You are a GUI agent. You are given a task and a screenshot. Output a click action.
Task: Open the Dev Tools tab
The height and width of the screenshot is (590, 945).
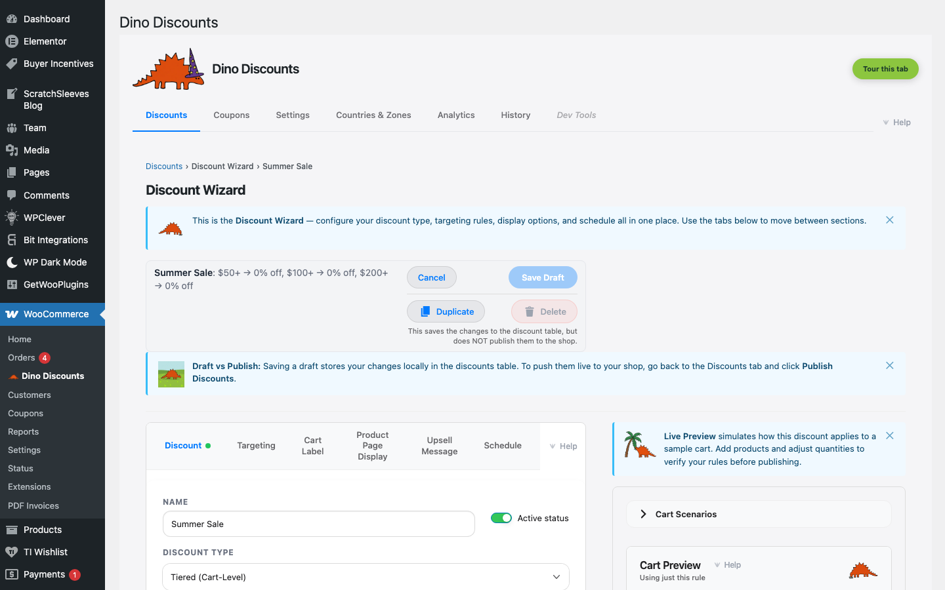click(576, 115)
